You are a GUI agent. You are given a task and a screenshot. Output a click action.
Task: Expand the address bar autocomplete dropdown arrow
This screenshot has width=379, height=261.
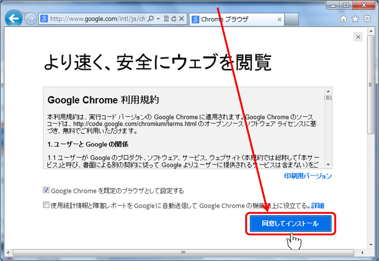[158, 19]
